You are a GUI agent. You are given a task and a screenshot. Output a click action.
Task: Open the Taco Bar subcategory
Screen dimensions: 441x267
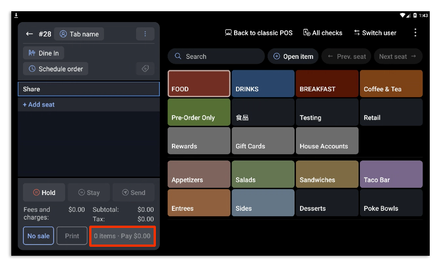[391, 174]
